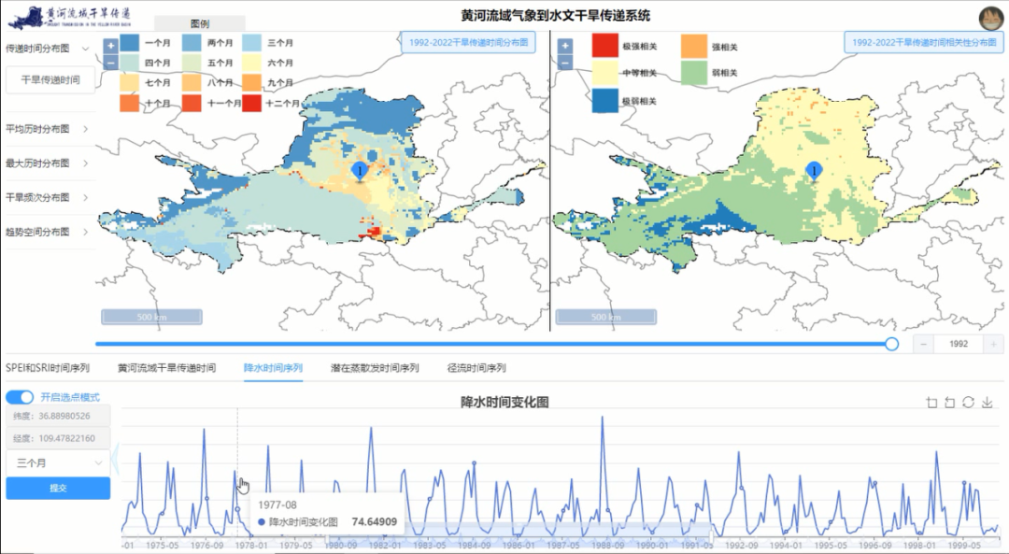This screenshot has width=1009, height=554.
Task: Zoom out on the left map
Action: [x=110, y=63]
